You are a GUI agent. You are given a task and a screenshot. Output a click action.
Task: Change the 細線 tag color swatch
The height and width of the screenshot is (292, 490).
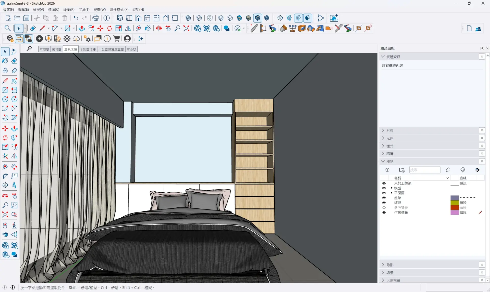pos(455,203)
